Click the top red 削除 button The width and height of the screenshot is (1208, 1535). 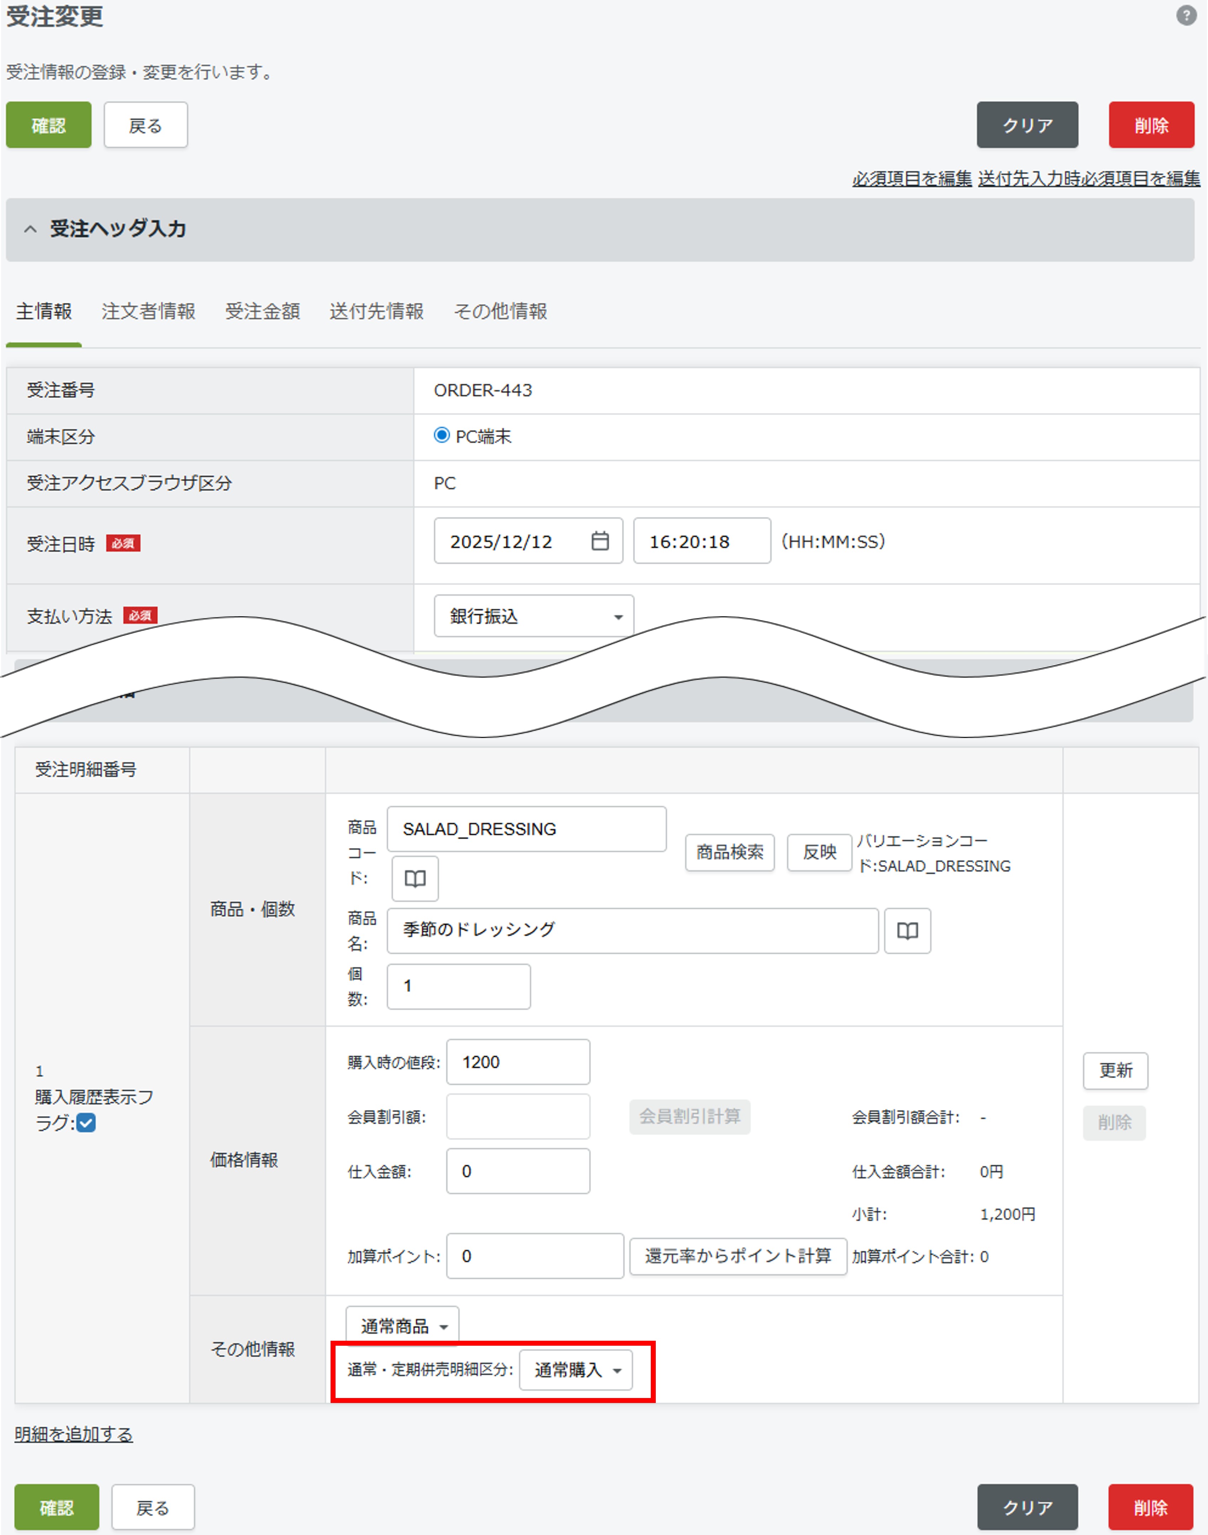(x=1151, y=125)
